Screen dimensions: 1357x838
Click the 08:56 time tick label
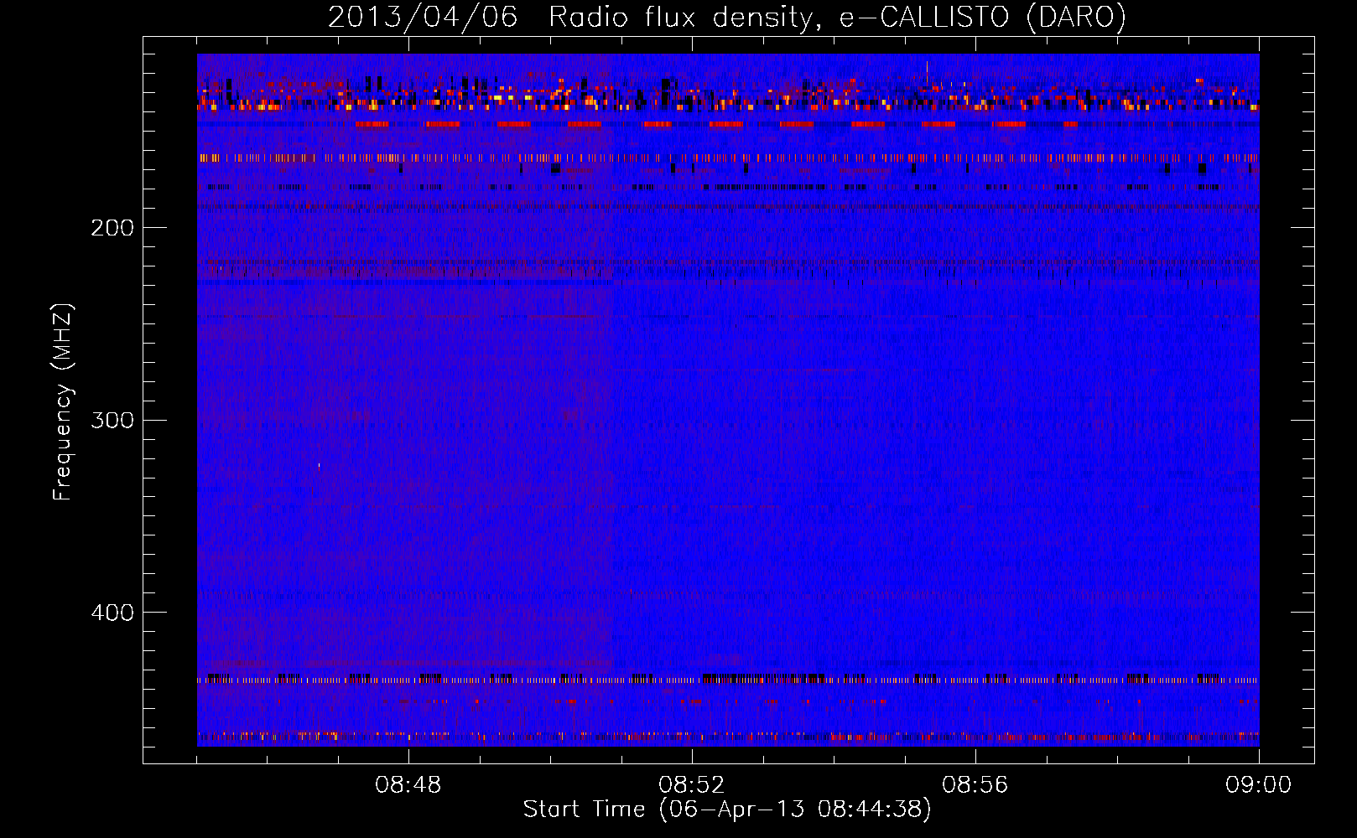coord(975,784)
